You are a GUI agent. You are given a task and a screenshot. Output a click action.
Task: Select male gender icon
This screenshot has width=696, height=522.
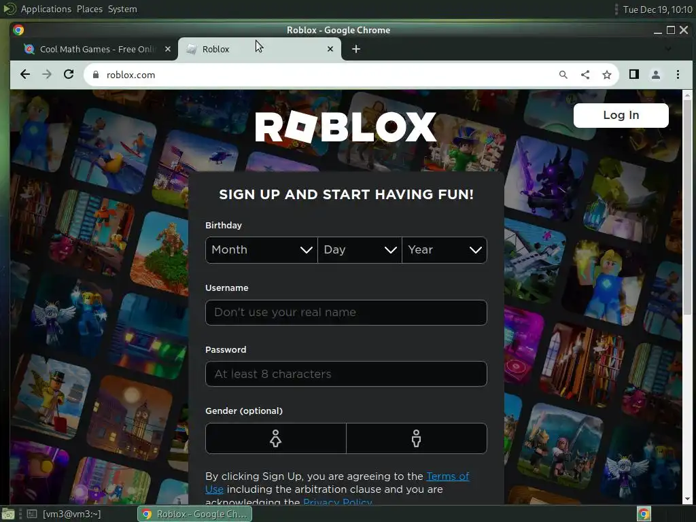click(417, 438)
